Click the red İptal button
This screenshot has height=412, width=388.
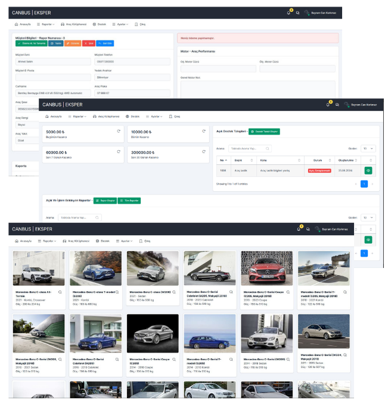pyautogui.click(x=89, y=43)
